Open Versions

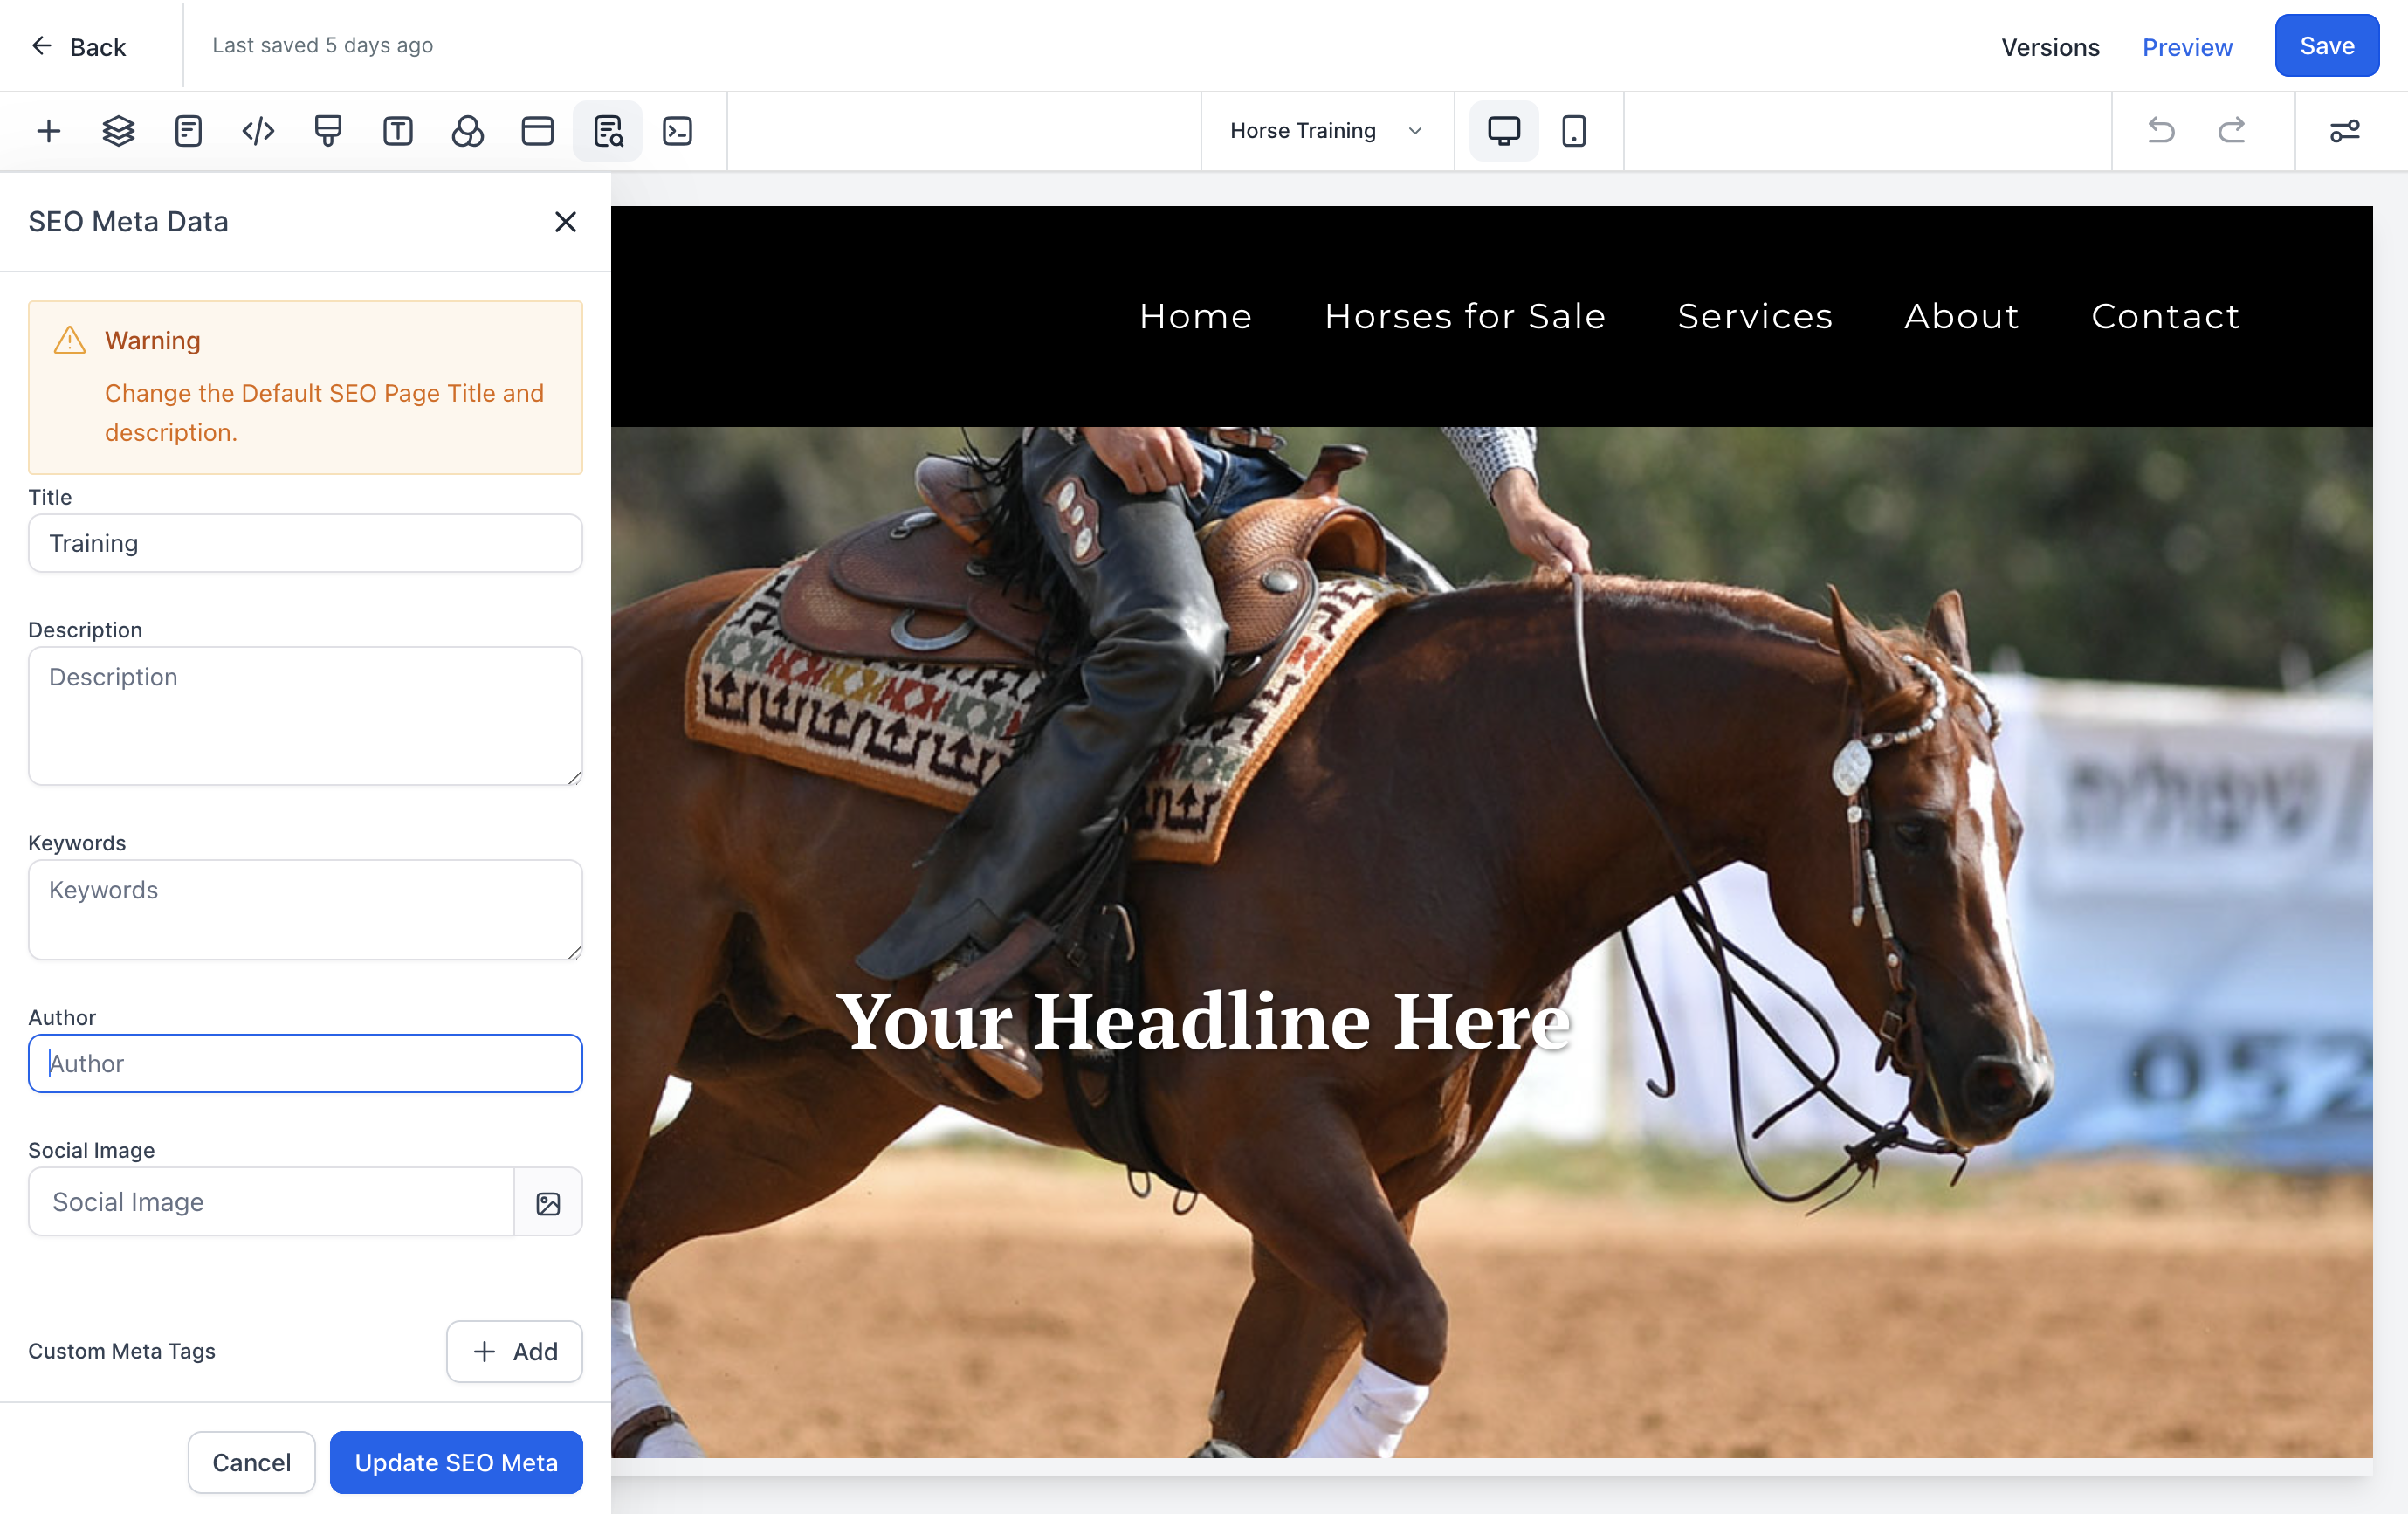pyautogui.click(x=2050, y=47)
